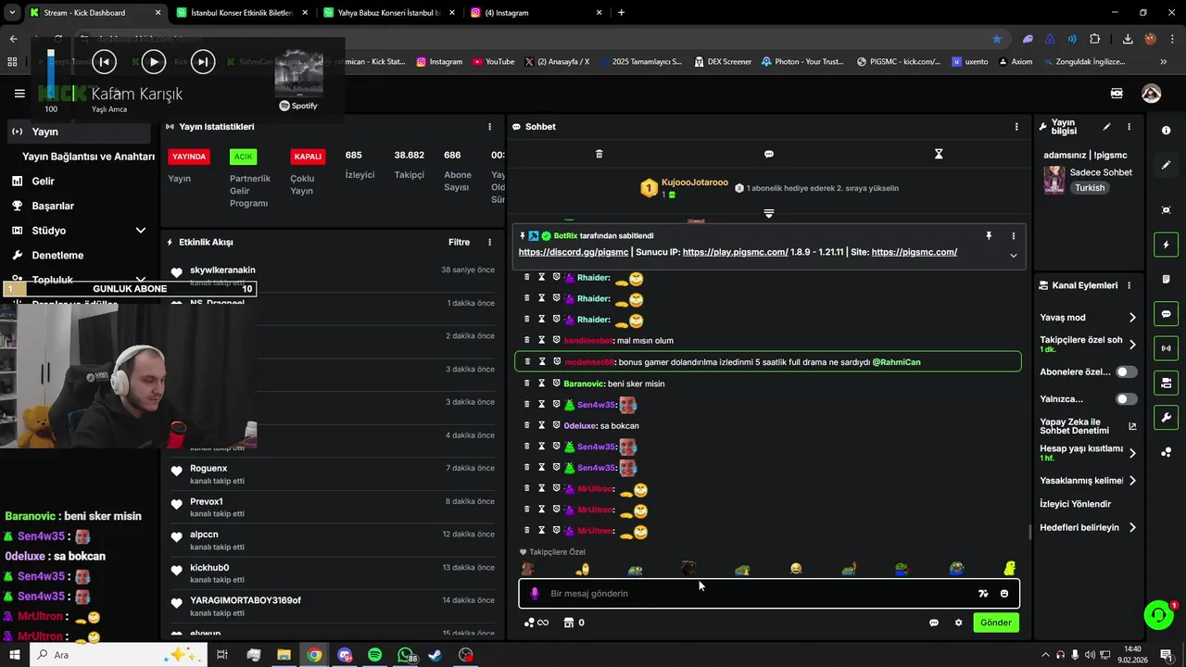Toggle broadcast signal panel in right sidebar
This screenshot has height=667, width=1186.
[1166, 348]
